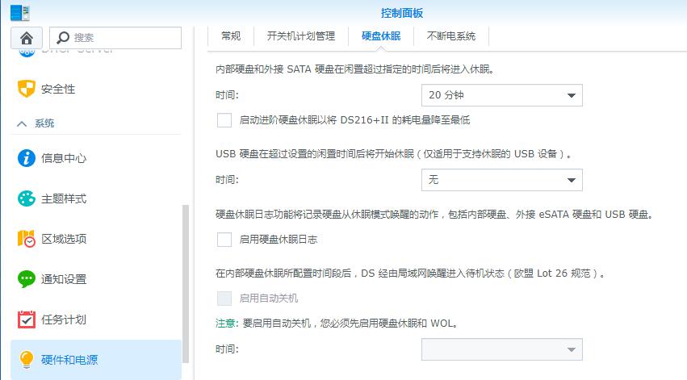Image resolution: width=687 pixels, height=380 pixels.
Task: Click the Home icon button
Action: click(27, 38)
